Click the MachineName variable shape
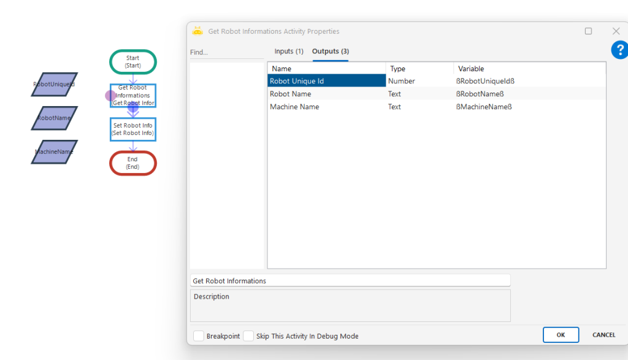628x360 pixels. [x=54, y=151]
